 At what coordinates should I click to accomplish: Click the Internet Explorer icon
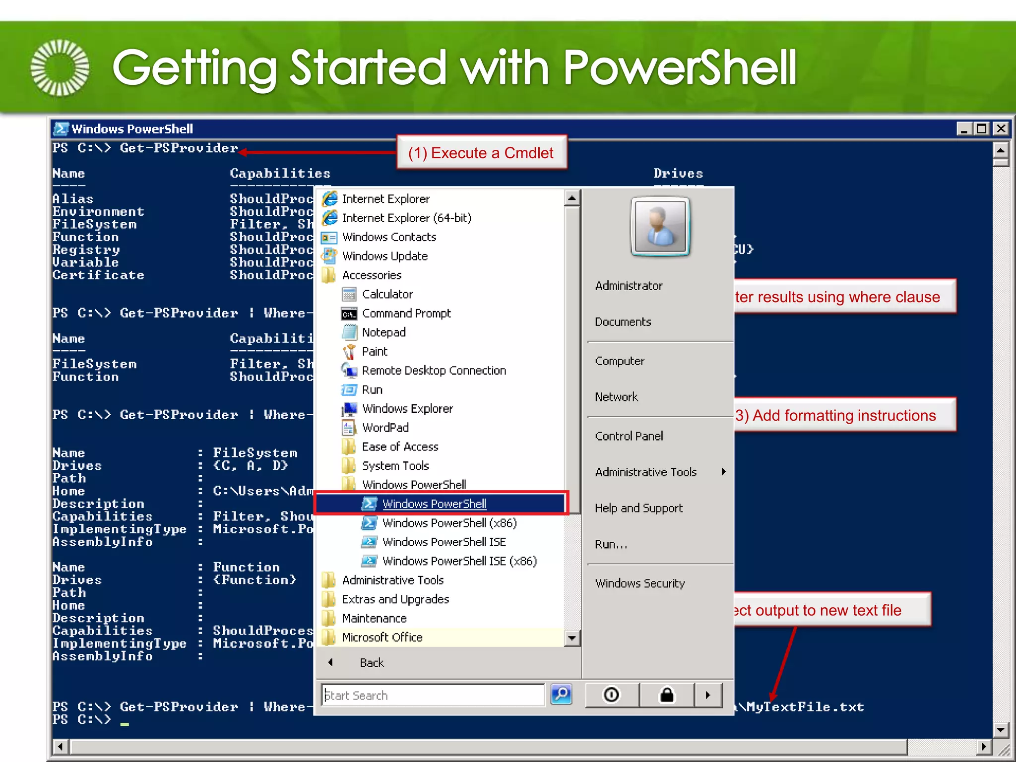point(329,199)
